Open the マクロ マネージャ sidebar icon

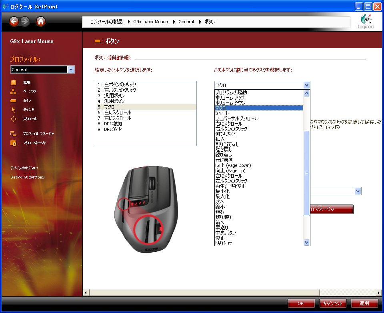(x=14, y=143)
